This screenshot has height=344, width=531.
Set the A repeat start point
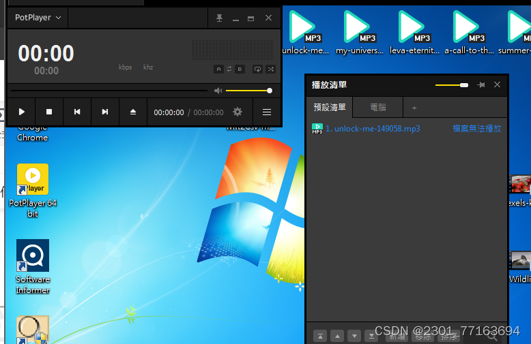click(x=219, y=69)
